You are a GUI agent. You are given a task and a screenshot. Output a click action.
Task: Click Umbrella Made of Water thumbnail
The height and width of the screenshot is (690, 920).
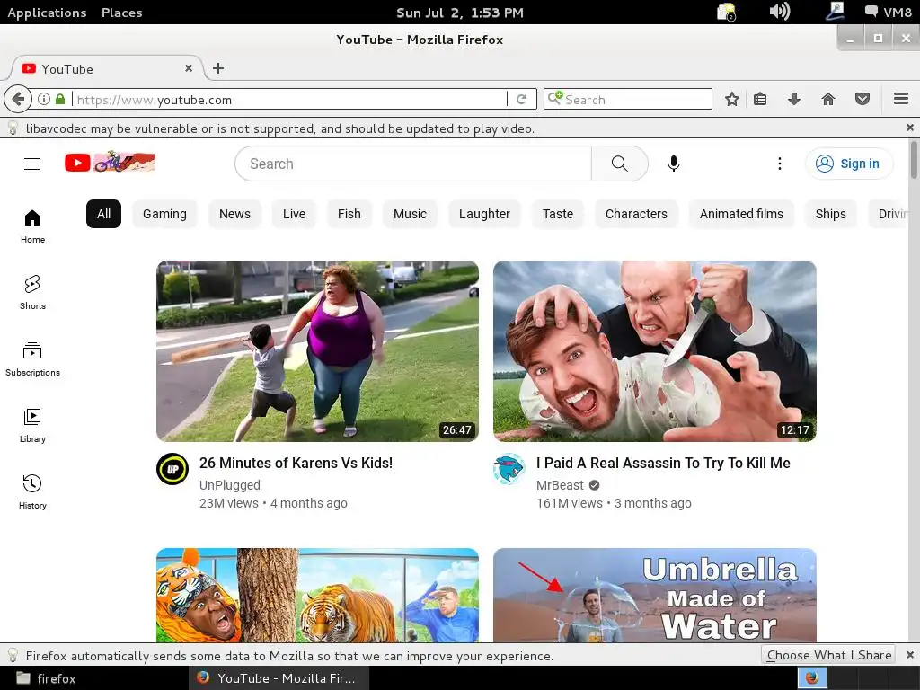(x=655, y=595)
